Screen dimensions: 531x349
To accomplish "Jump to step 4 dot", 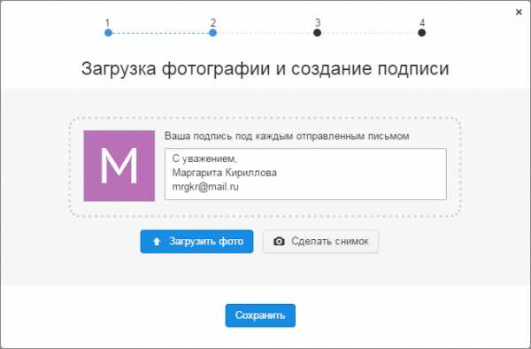I will pos(421,33).
